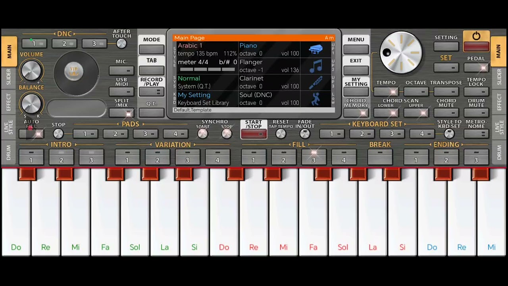This screenshot has width=508, height=286.
Task: Click the TAB button
Action: (x=152, y=70)
